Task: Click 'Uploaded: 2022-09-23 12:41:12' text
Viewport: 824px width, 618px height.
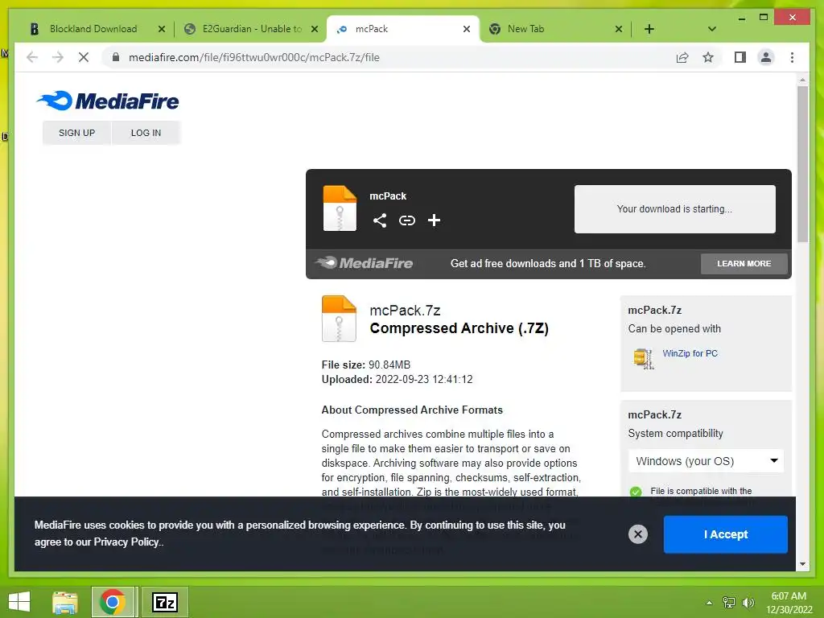Action: [397, 380]
